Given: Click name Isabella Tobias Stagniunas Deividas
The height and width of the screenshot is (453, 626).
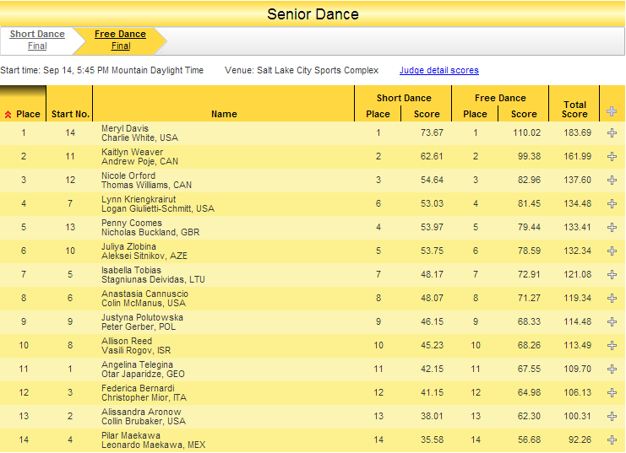Looking at the screenshot, I should tap(153, 275).
